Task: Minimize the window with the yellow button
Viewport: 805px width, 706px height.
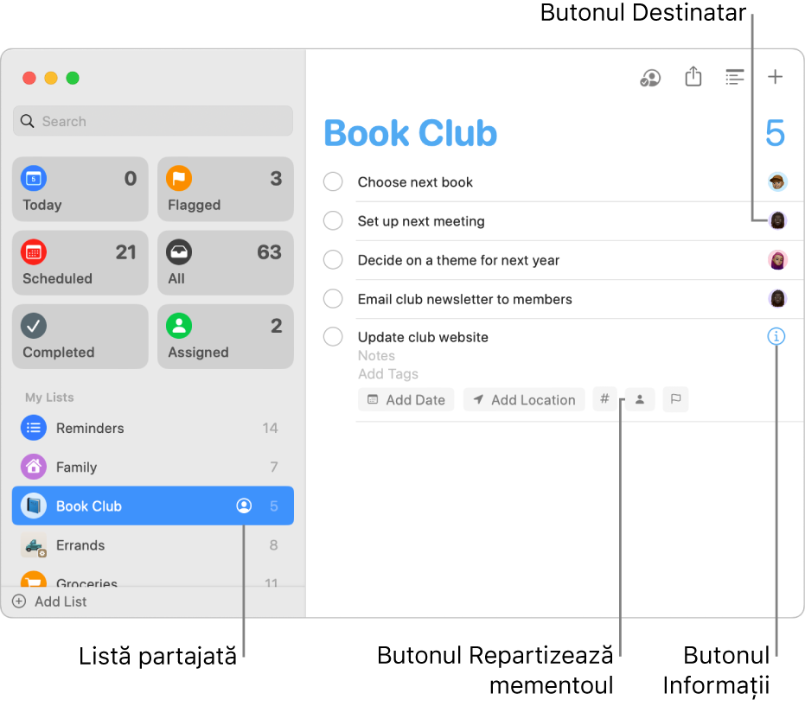Action: pos(51,78)
